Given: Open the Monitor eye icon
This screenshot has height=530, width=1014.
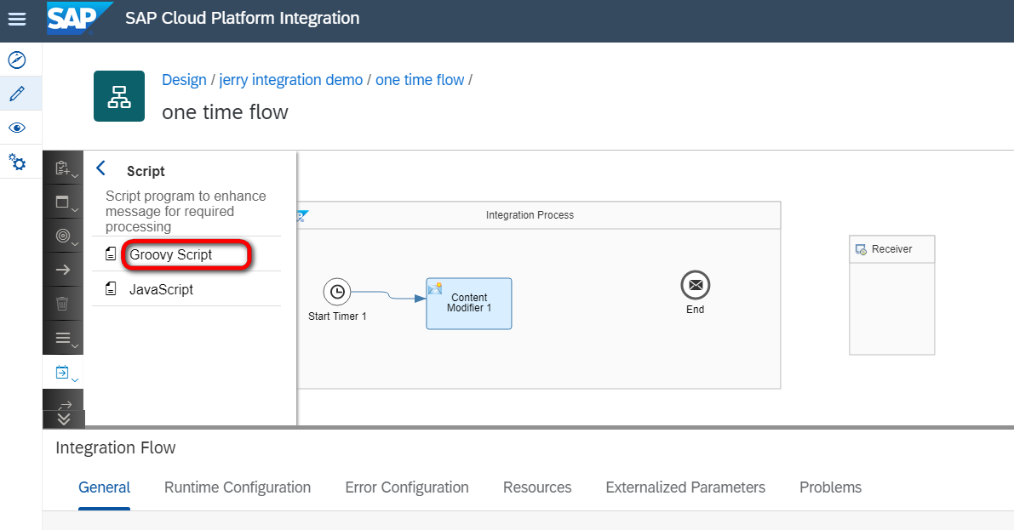Looking at the screenshot, I should pyautogui.click(x=17, y=128).
